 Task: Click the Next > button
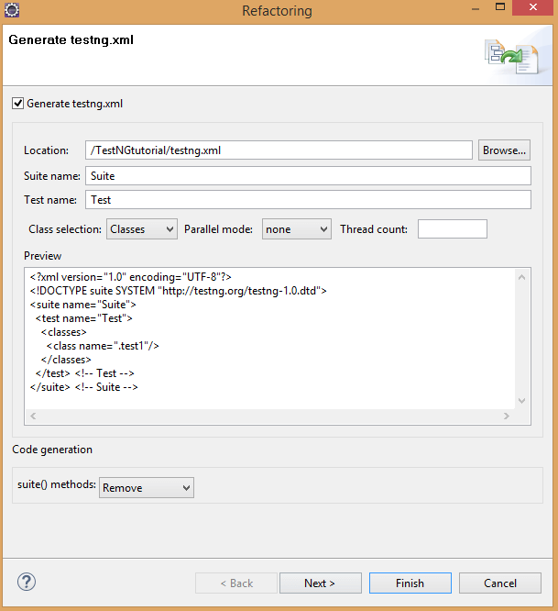click(321, 583)
